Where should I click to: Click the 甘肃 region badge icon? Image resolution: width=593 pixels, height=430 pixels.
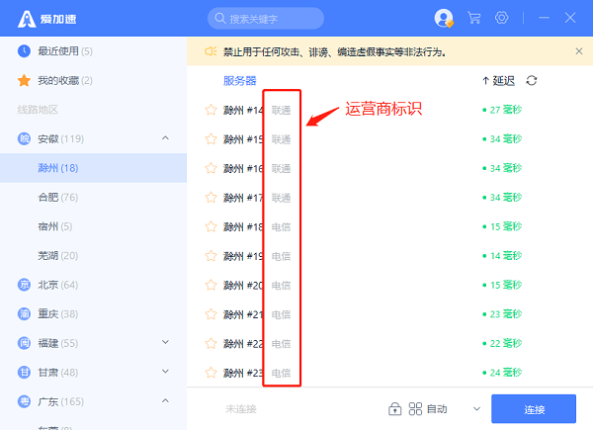[x=24, y=372]
